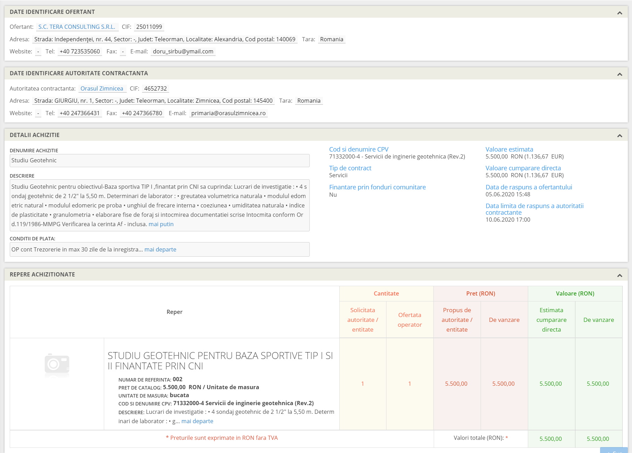Collapse the Date Identificare Ofertant section
632x453 pixels.
(619, 13)
